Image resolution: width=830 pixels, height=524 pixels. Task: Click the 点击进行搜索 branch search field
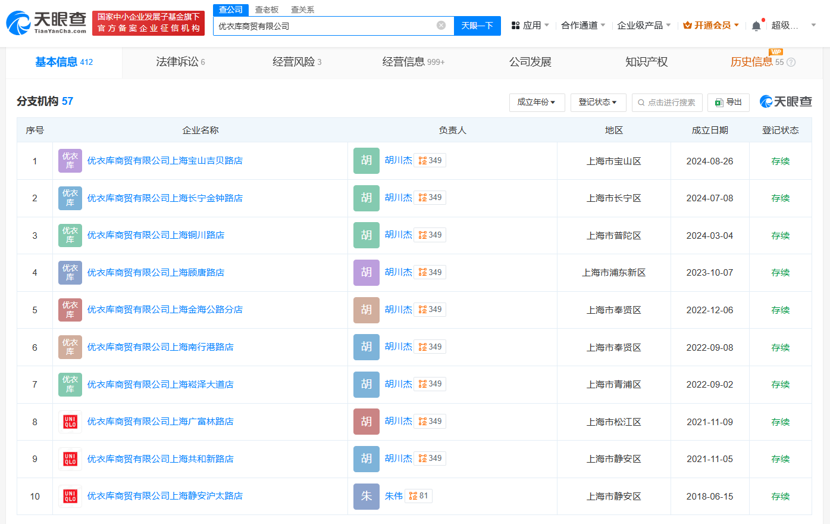click(667, 102)
